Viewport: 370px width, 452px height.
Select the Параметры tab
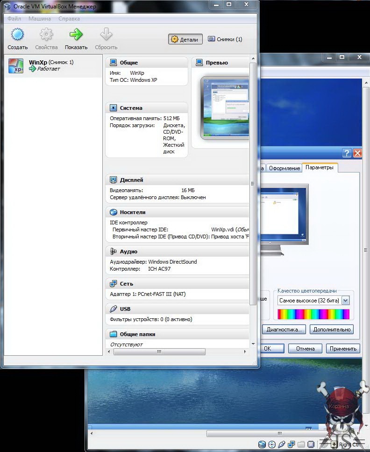click(x=320, y=167)
